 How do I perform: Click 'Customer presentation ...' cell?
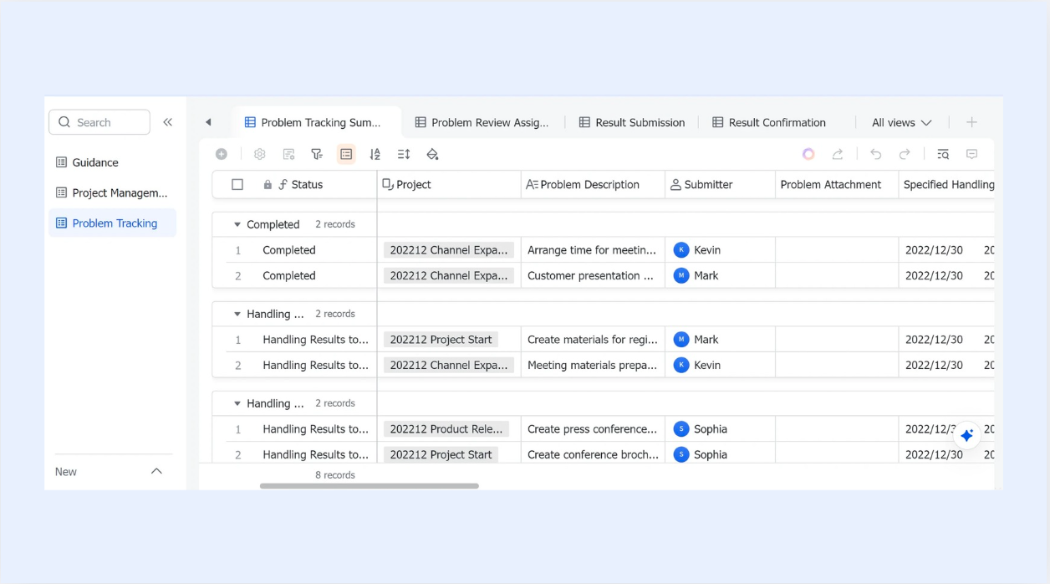coord(593,275)
